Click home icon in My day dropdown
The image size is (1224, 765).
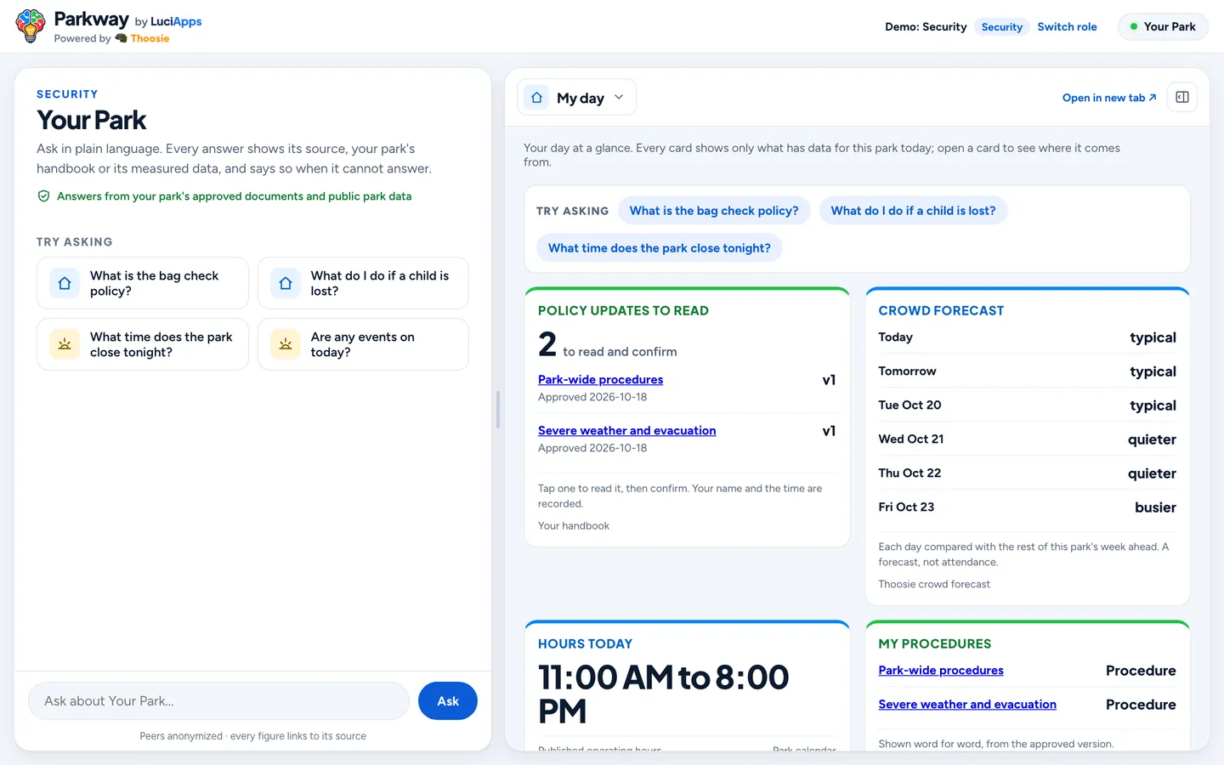tap(536, 98)
